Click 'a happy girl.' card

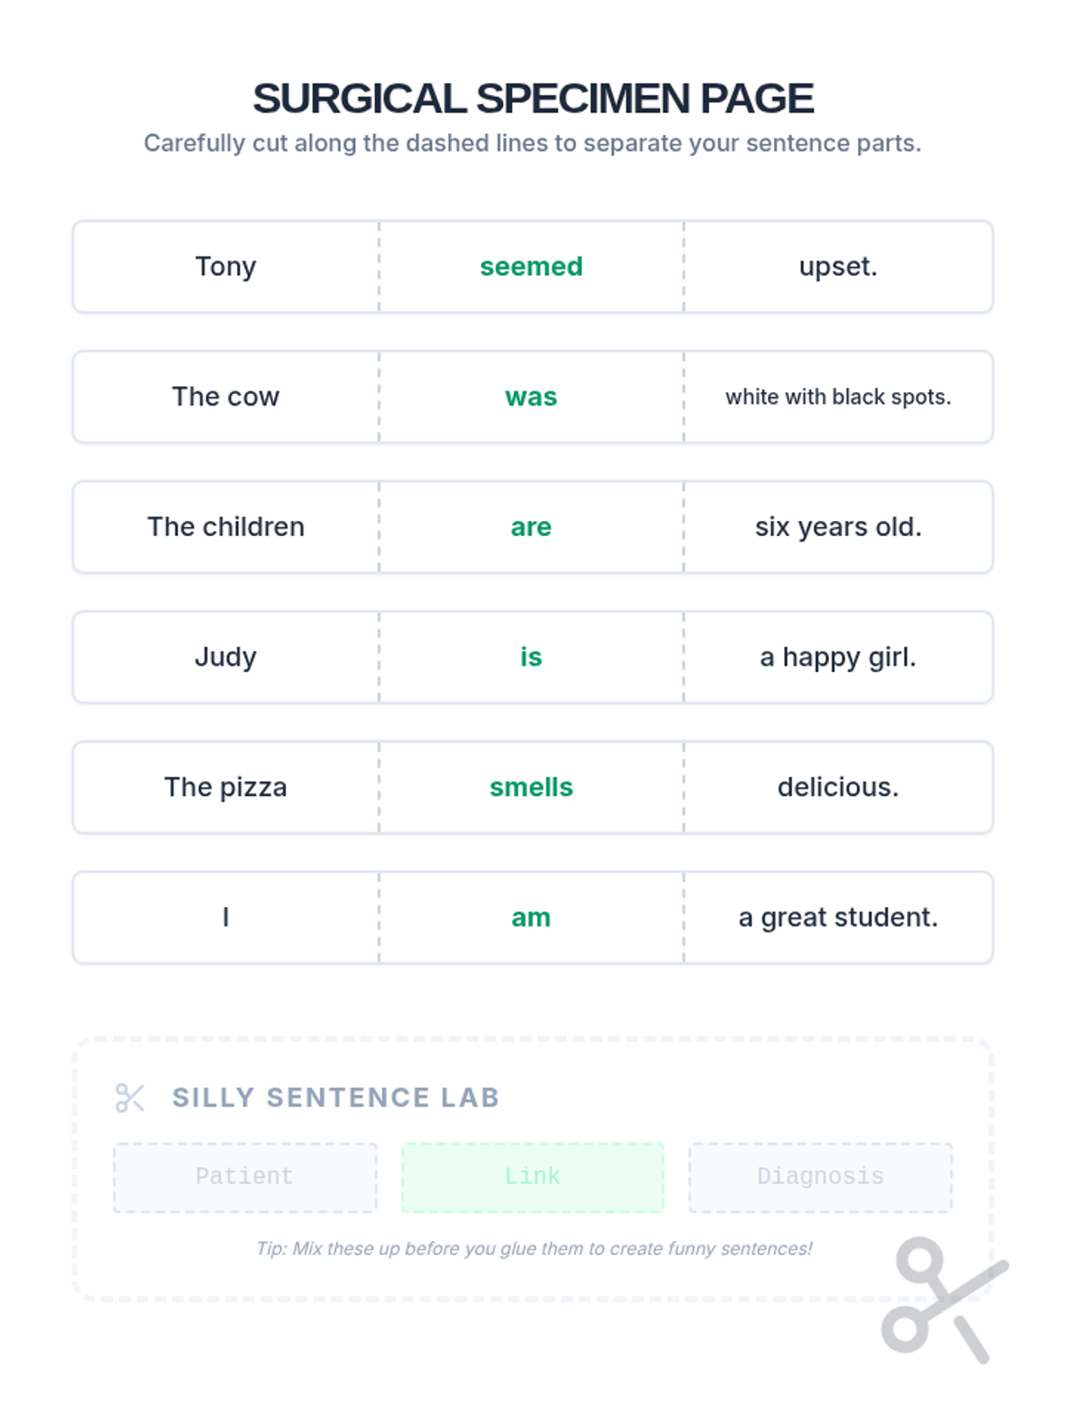point(838,657)
